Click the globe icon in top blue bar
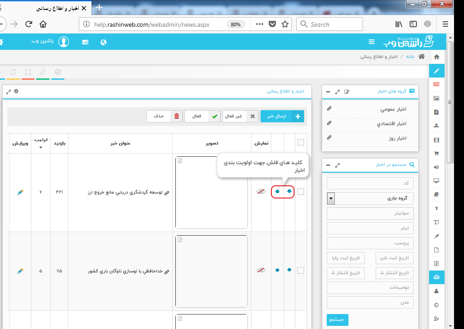 (x=103, y=42)
